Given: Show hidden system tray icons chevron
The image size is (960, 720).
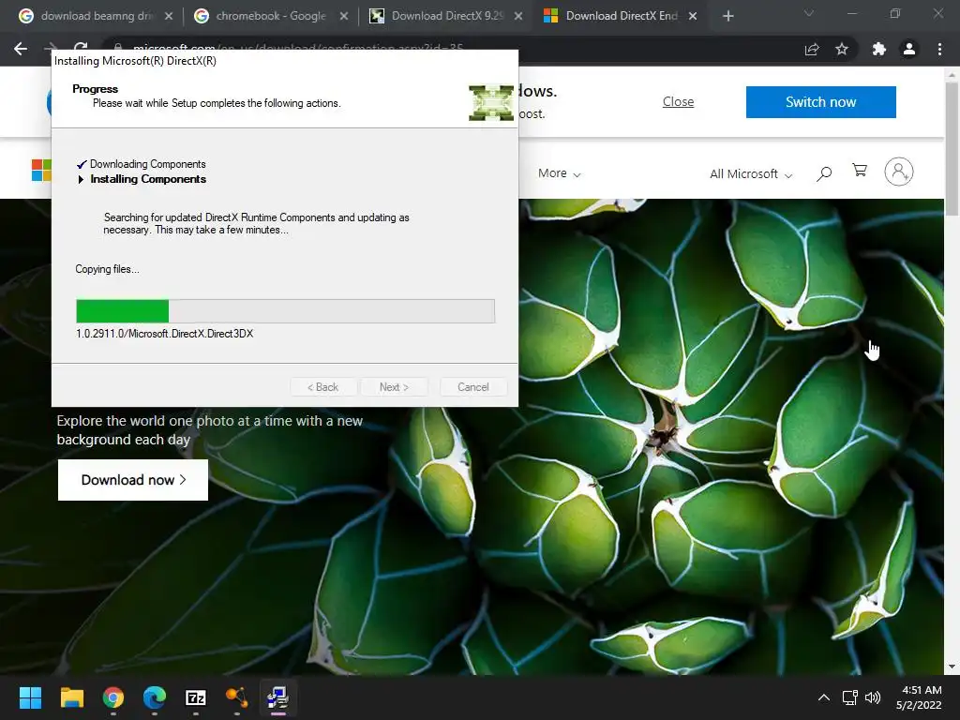Looking at the screenshot, I should 824,697.
